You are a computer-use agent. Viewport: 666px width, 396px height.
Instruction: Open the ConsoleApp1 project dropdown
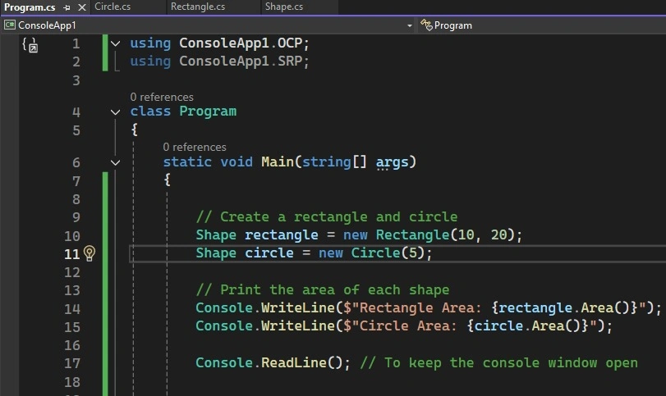click(410, 26)
